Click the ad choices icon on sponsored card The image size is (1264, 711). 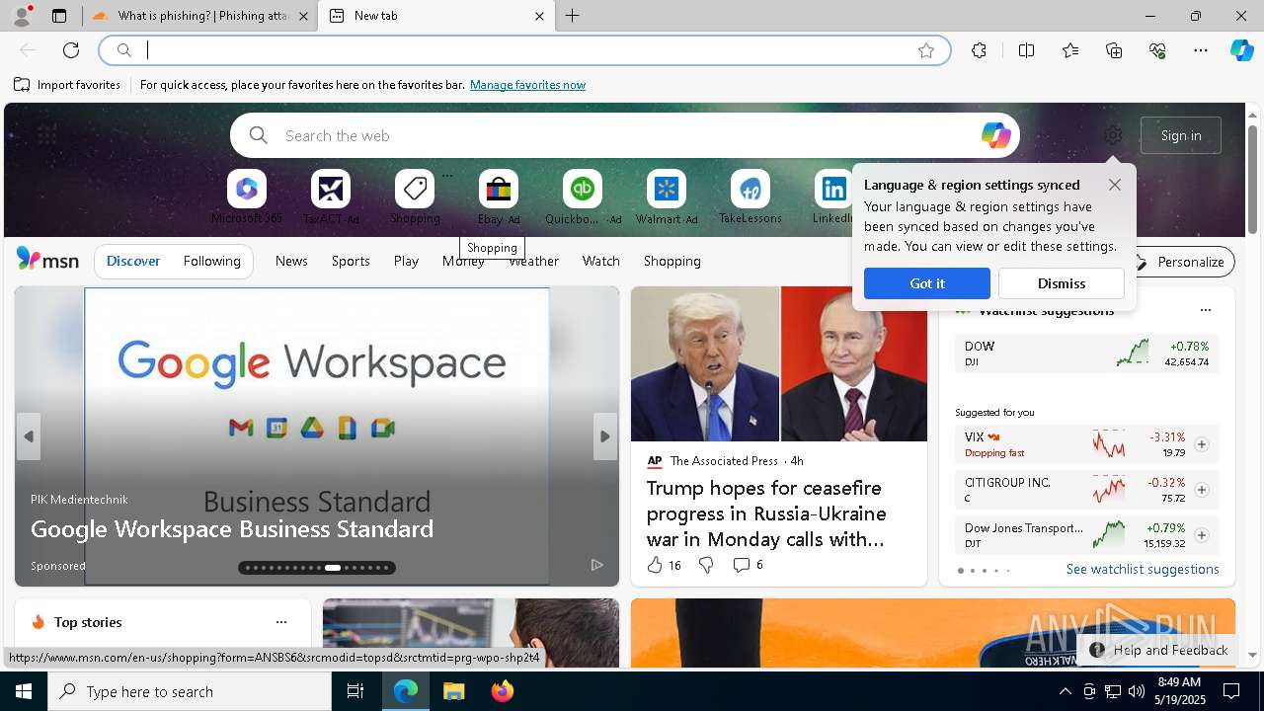coord(596,565)
